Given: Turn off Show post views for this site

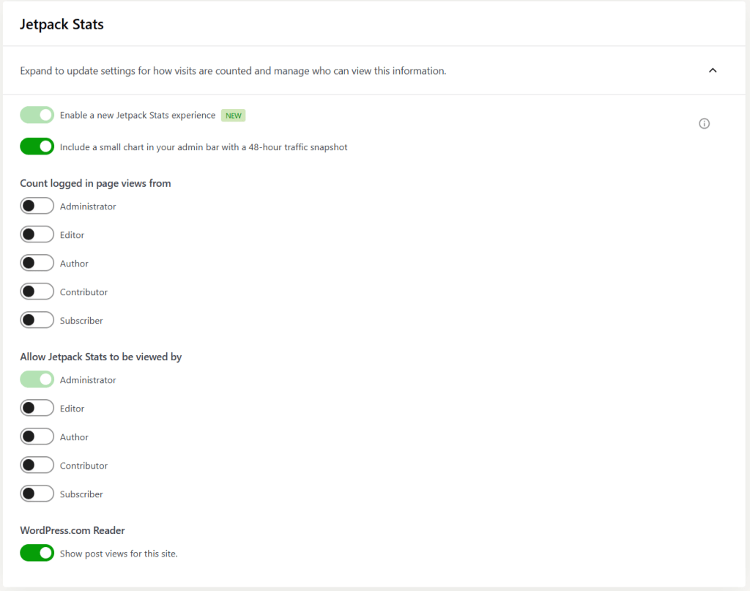Looking at the screenshot, I should coord(37,554).
